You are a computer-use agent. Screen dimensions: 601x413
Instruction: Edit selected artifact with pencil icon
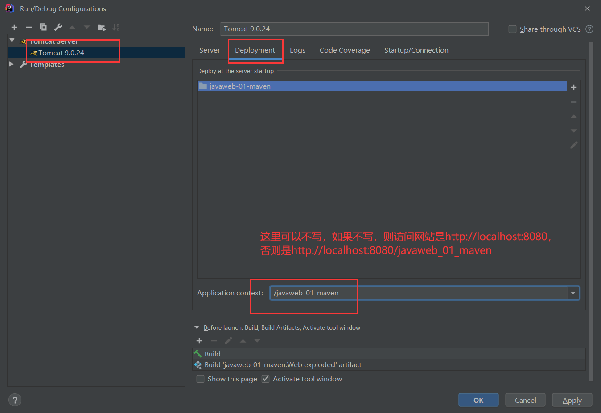click(x=574, y=145)
